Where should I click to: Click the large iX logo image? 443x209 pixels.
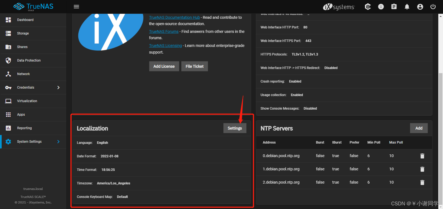coord(111,32)
